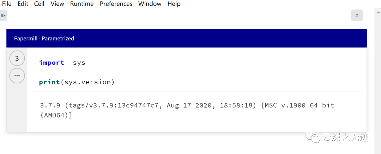Click the print(sys.version) code line

(x=77, y=82)
